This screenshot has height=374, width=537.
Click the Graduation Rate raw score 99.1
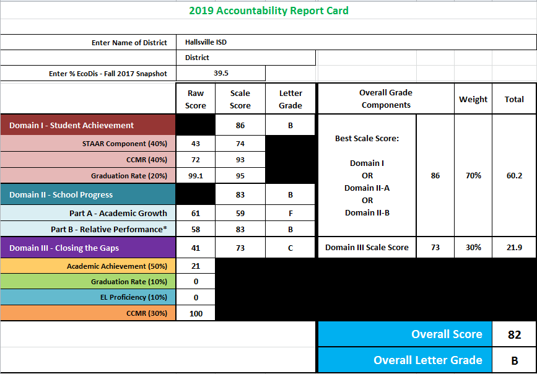(196, 176)
